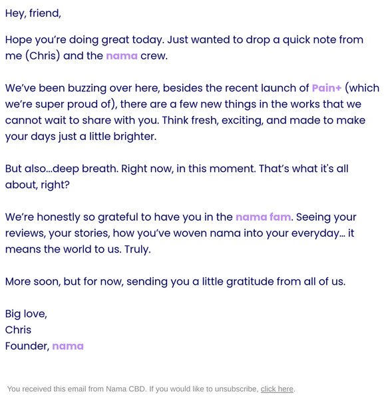
Task: Click "cannot wait to share with you" text
Action: coord(83,121)
